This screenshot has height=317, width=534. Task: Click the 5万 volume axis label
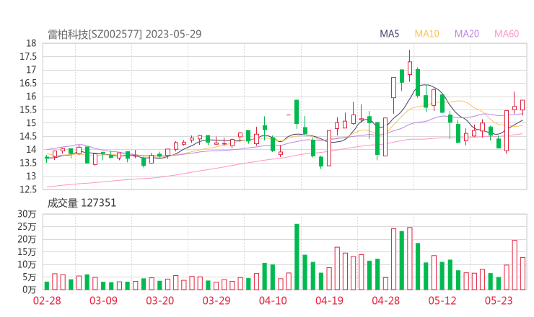[30, 277]
